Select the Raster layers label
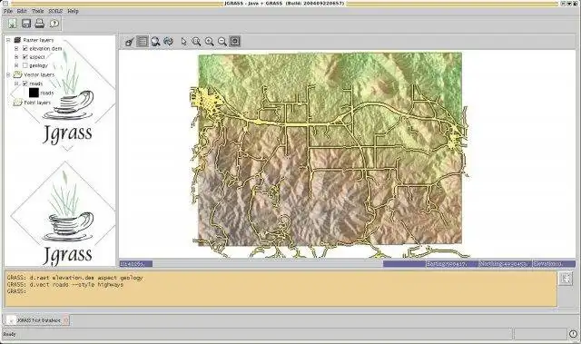This screenshot has width=581, height=344. pos(38,40)
